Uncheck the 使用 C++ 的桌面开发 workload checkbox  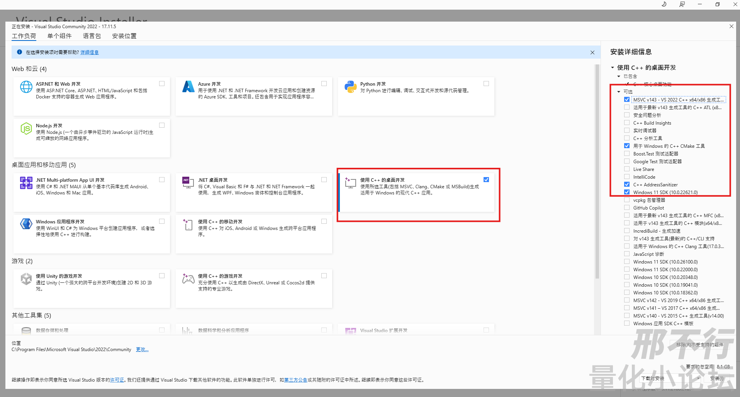(486, 179)
